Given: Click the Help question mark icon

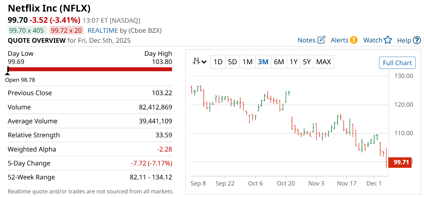Looking at the screenshot, I should (x=417, y=40).
